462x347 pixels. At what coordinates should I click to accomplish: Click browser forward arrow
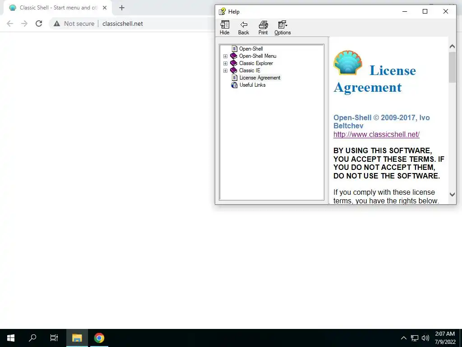(x=24, y=23)
